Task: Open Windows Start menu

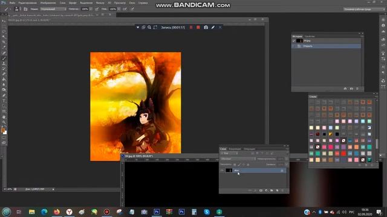Action: click(7, 212)
